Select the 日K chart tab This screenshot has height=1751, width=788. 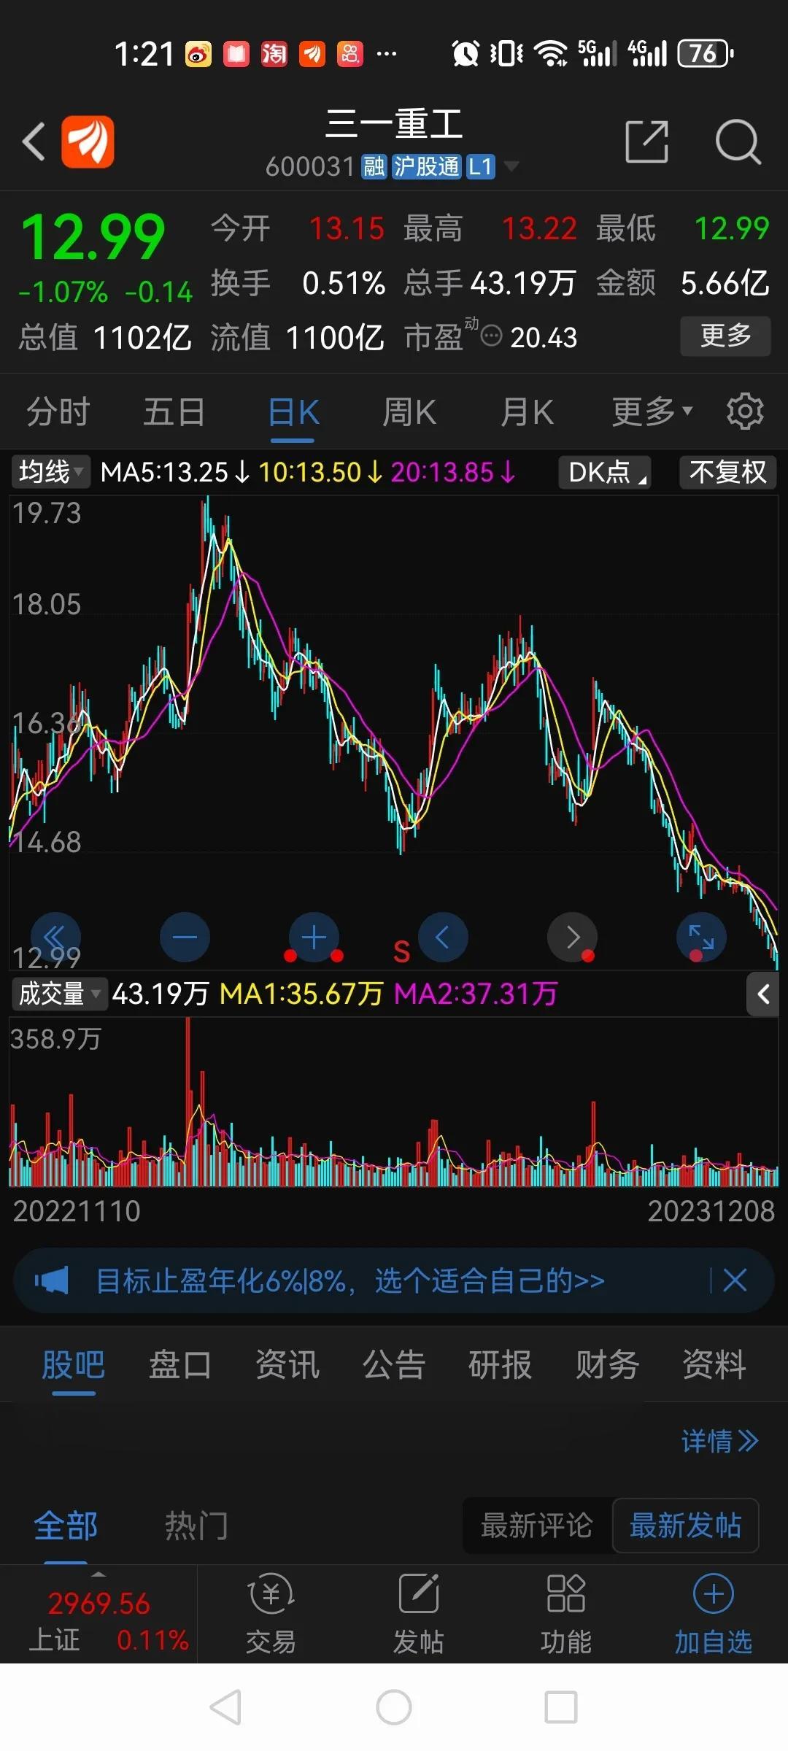[x=293, y=412]
